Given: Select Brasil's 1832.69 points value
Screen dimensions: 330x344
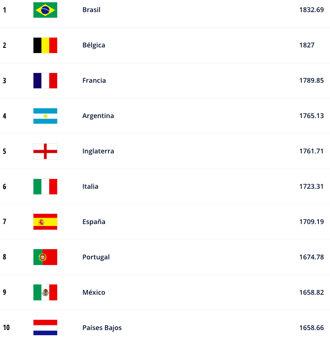Looking at the screenshot, I should click(x=311, y=10).
